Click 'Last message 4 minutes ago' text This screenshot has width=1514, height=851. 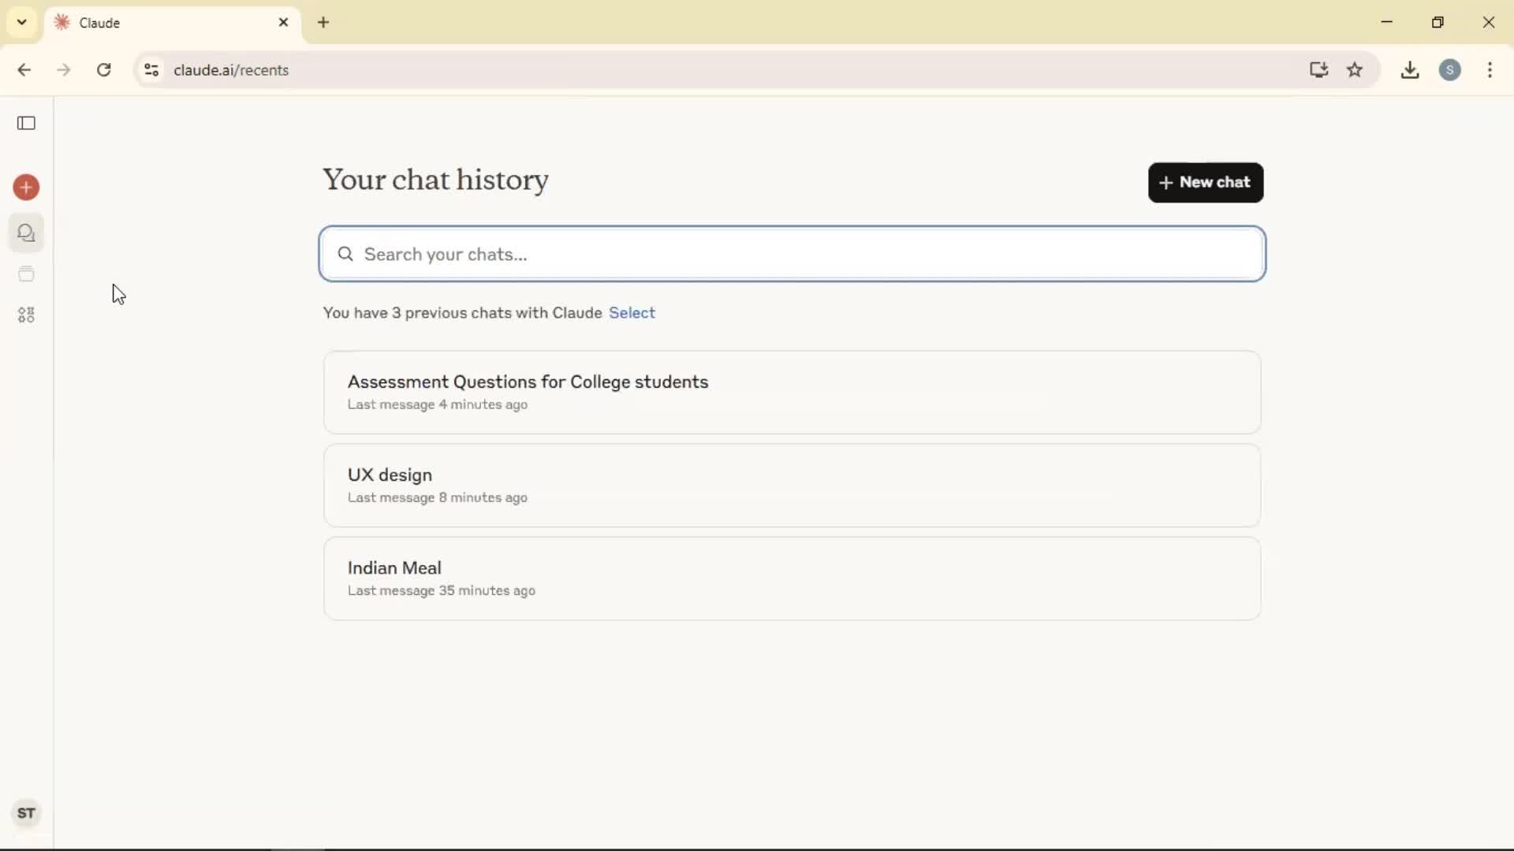[x=438, y=405]
